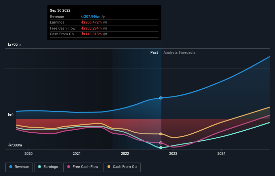Select the 2021 x-axis label
This screenshot has height=176, width=275.
[77, 153]
